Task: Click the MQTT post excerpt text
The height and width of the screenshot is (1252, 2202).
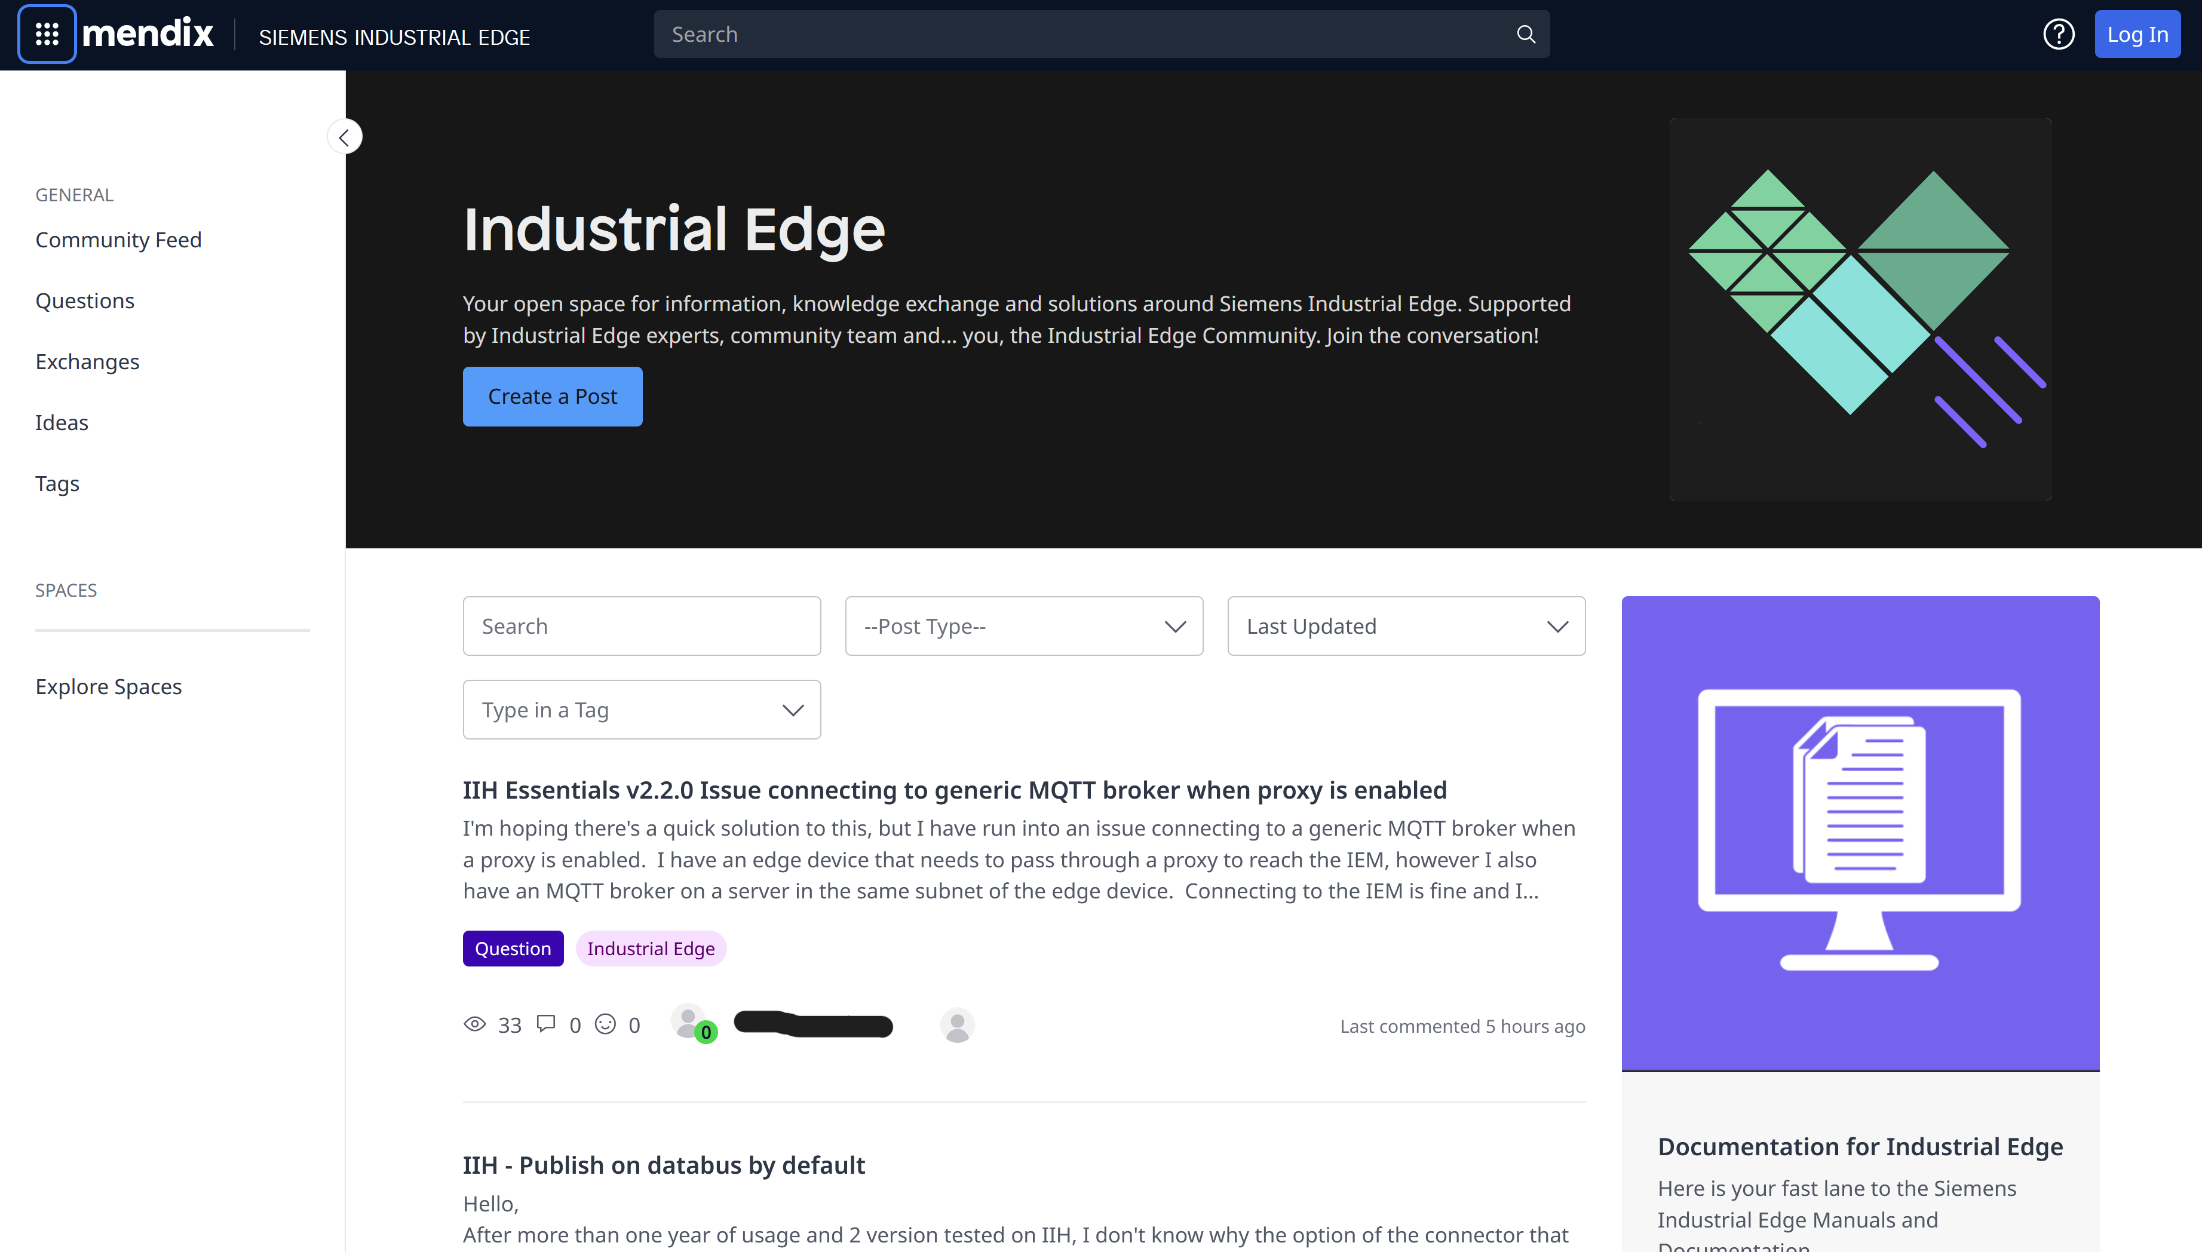Action: pyautogui.click(x=1019, y=859)
